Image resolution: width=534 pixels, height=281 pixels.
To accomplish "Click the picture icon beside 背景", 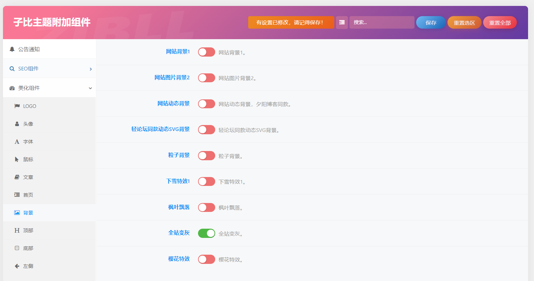I will [17, 213].
